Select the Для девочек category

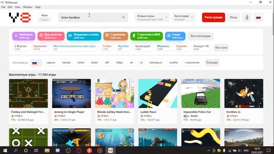51,36
